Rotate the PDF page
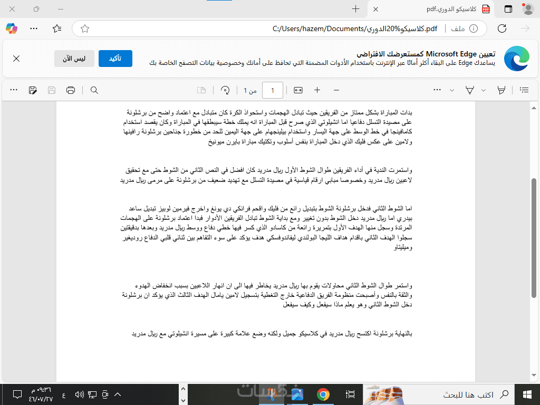The height and width of the screenshot is (405, 540). pyautogui.click(x=225, y=90)
